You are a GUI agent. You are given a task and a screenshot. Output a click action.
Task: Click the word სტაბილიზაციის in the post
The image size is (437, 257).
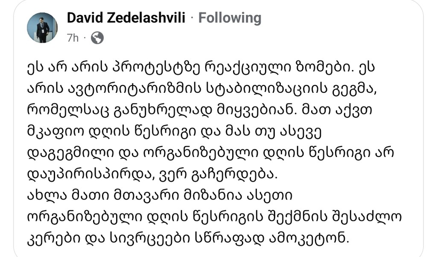[x=267, y=89]
